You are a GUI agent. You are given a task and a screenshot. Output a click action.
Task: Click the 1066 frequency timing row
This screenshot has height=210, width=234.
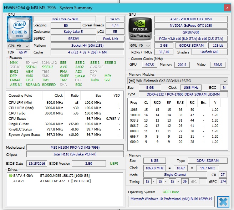(x=178, y=109)
